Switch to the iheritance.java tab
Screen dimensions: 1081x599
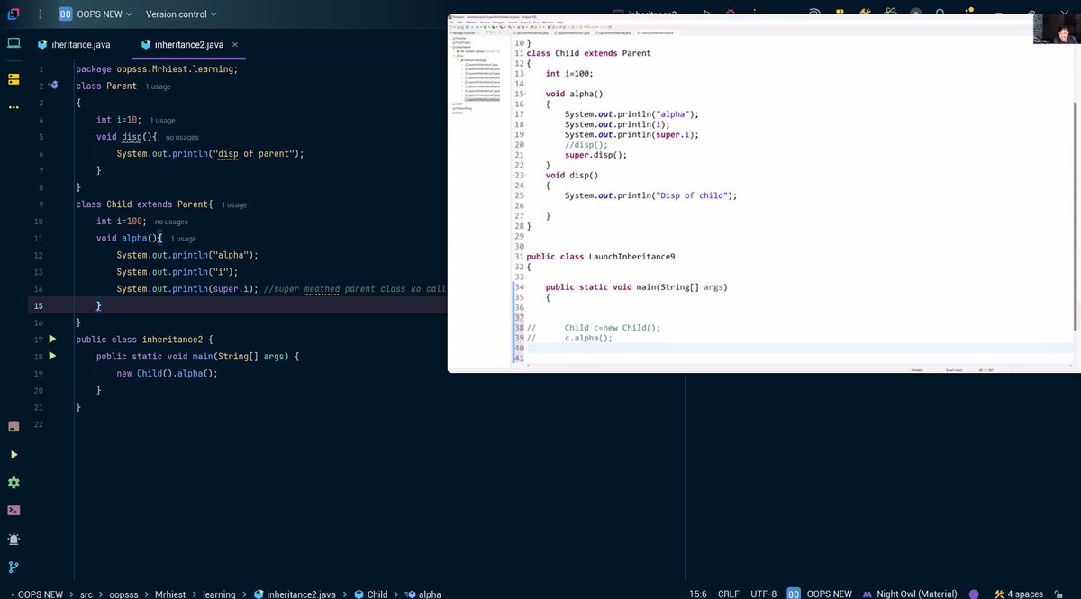coord(79,42)
